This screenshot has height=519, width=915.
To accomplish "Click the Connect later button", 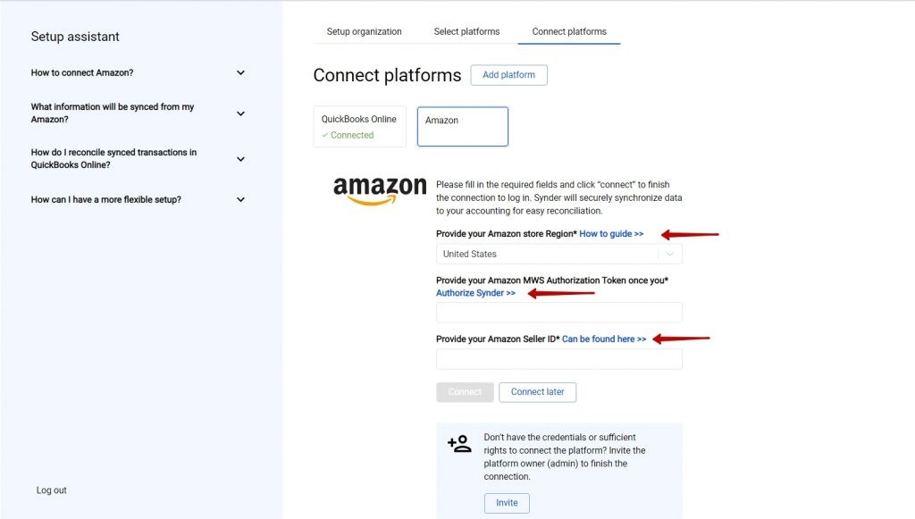I will coord(537,392).
